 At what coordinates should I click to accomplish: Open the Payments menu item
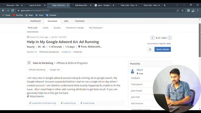click(x=80, y=21)
